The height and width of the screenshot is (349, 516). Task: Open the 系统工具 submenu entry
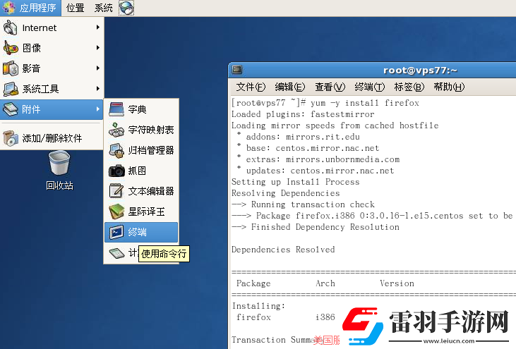point(52,89)
